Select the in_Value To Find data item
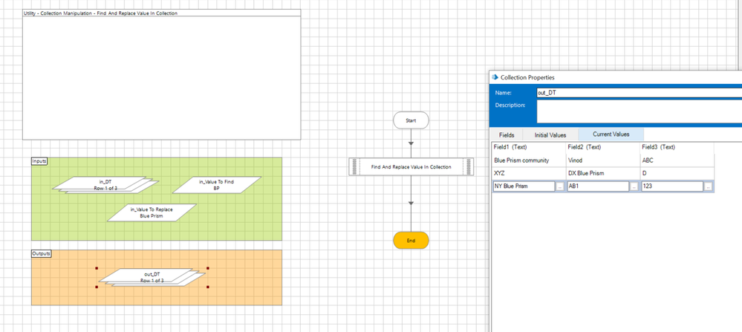This screenshot has height=332, width=742. (x=217, y=184)
